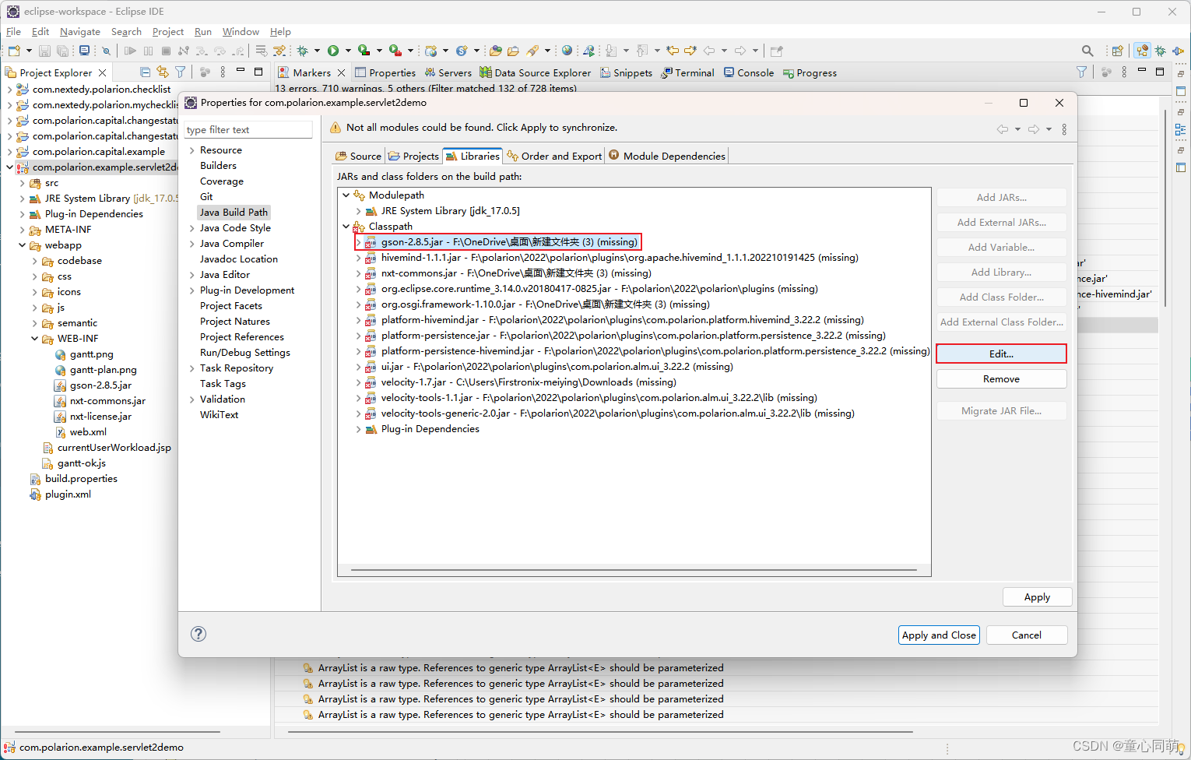1191x760 pixels.
Task: Open the New button dropdown arrow
Action: coord(29,51)
